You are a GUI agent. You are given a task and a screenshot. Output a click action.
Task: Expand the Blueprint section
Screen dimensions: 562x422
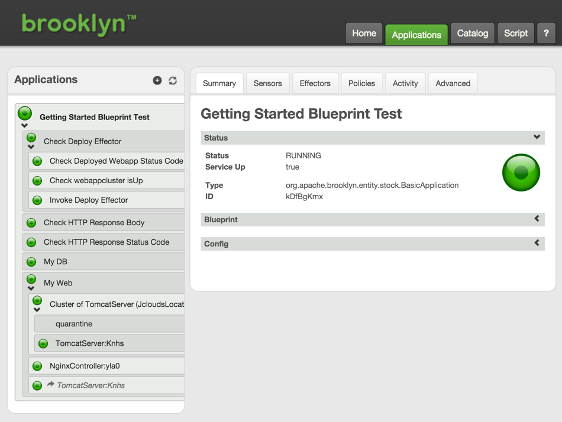537,219
